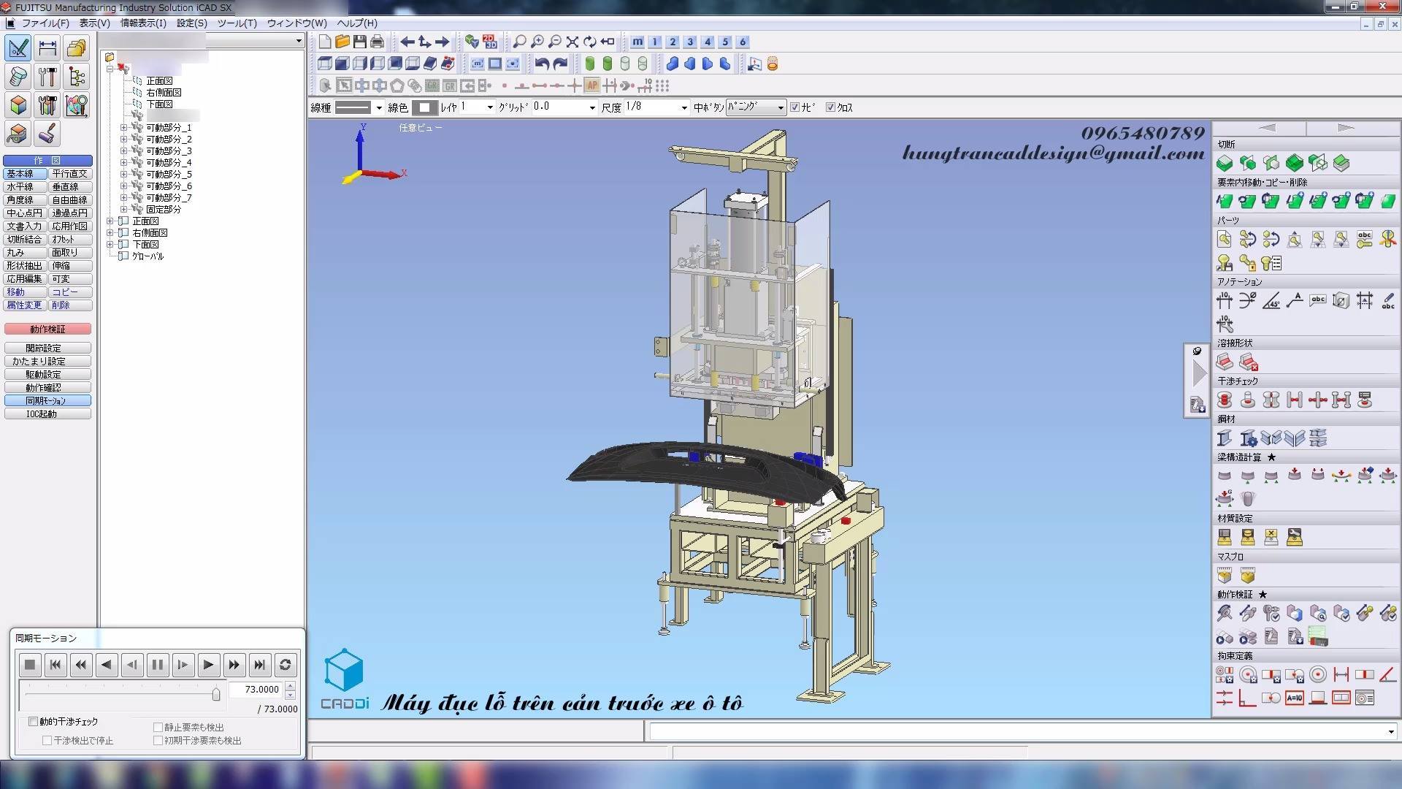Expand the 可動部分_1 tree node

pyautogui.click(x=123, y=128)
